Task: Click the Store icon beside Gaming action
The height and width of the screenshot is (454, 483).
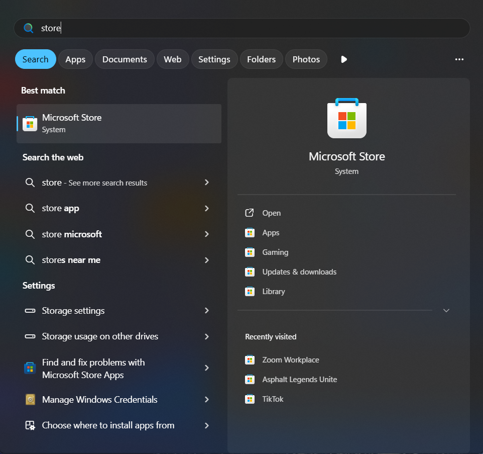Action: pos(250,252)
